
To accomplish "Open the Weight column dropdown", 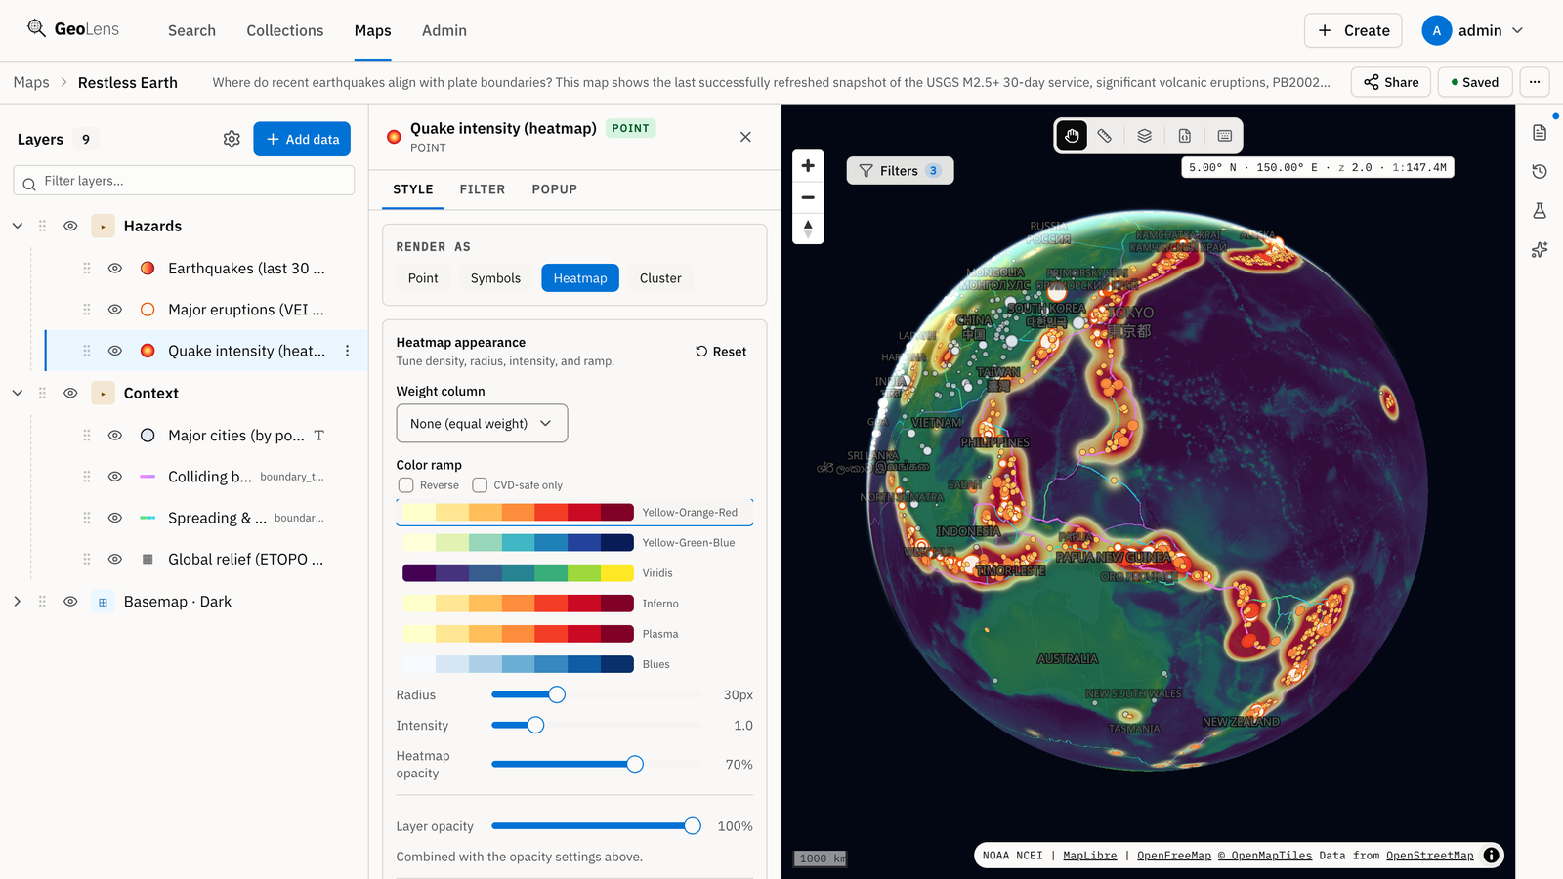I will (x=482, y=424).
